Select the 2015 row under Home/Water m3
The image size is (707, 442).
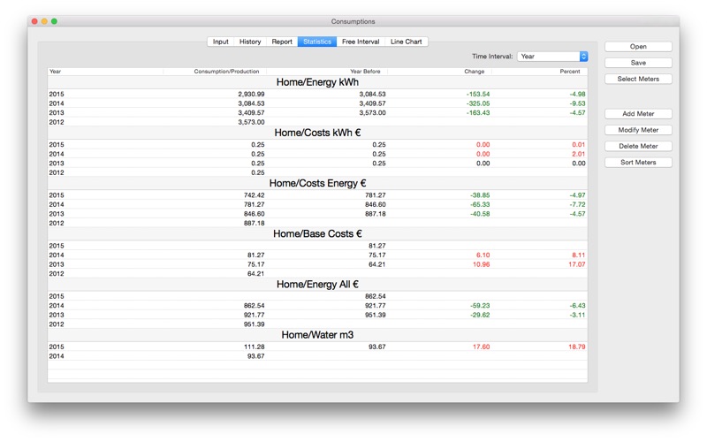[317, 347]
